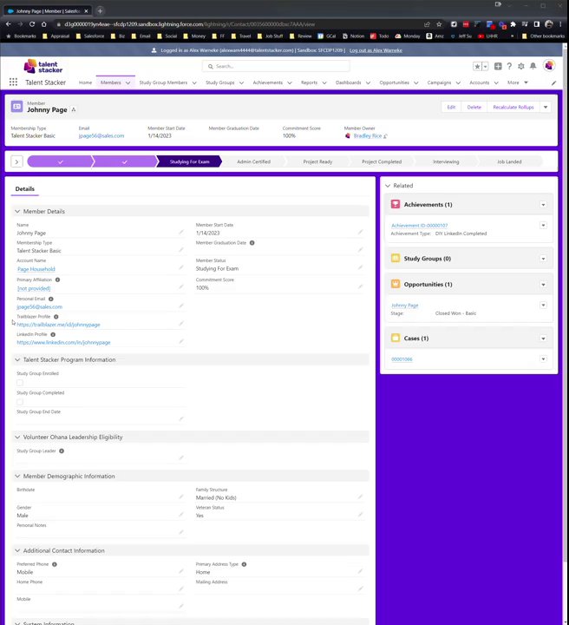Open a new browser tab

101,10
